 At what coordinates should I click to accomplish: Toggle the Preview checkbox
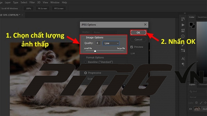(x=132, y=47)
